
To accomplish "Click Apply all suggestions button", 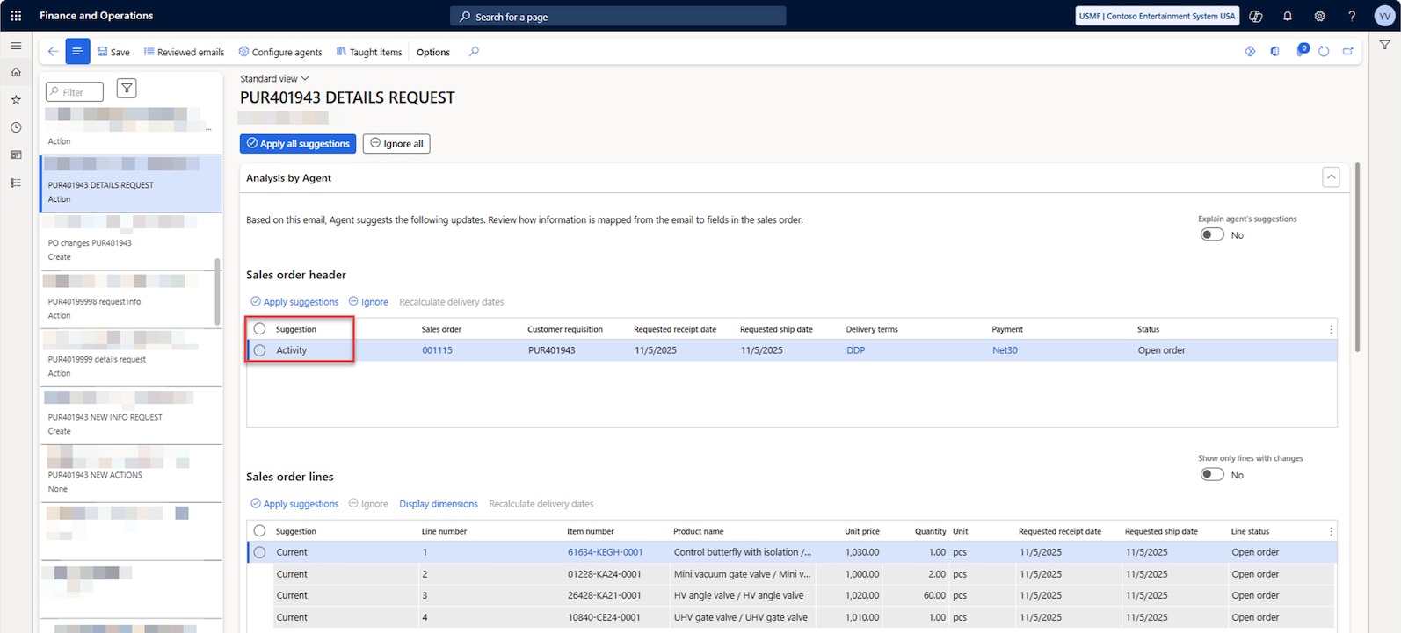I will [x=297, y=144].
